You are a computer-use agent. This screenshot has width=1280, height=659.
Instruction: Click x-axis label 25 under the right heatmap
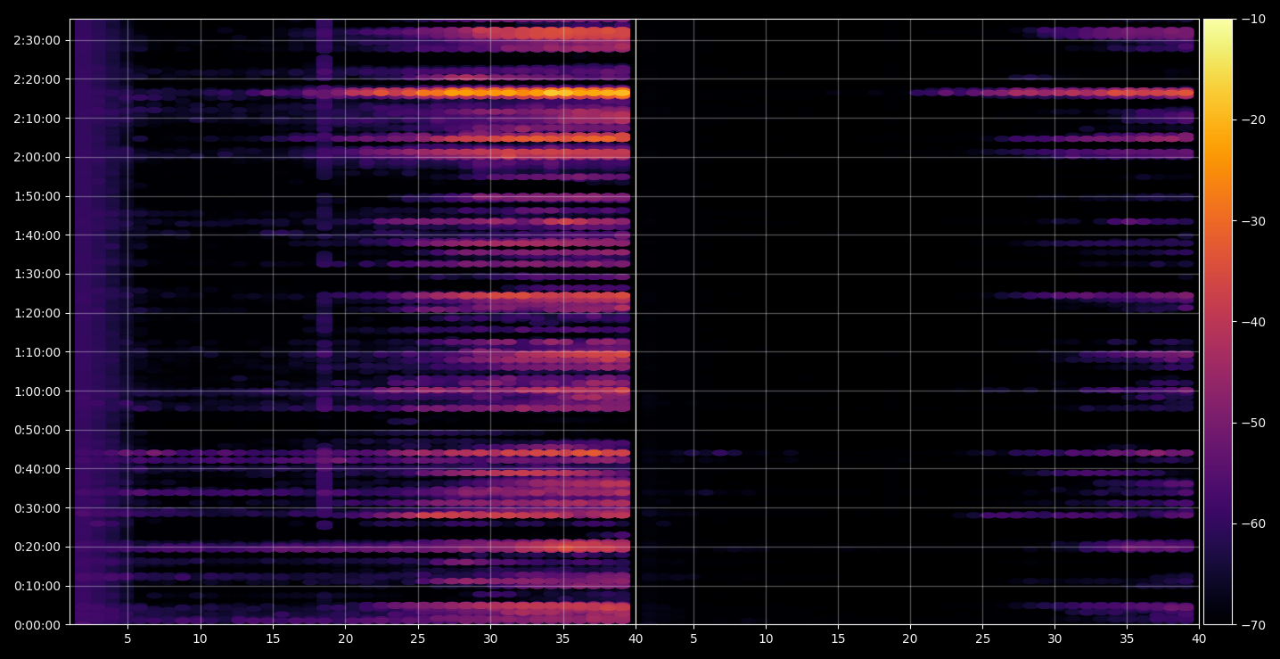point(982,638)
